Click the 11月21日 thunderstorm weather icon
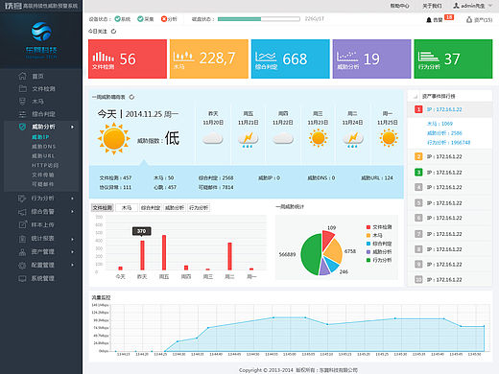Image resolution: width=499 pixels, height=374 pixels. (x=248, y=139)
